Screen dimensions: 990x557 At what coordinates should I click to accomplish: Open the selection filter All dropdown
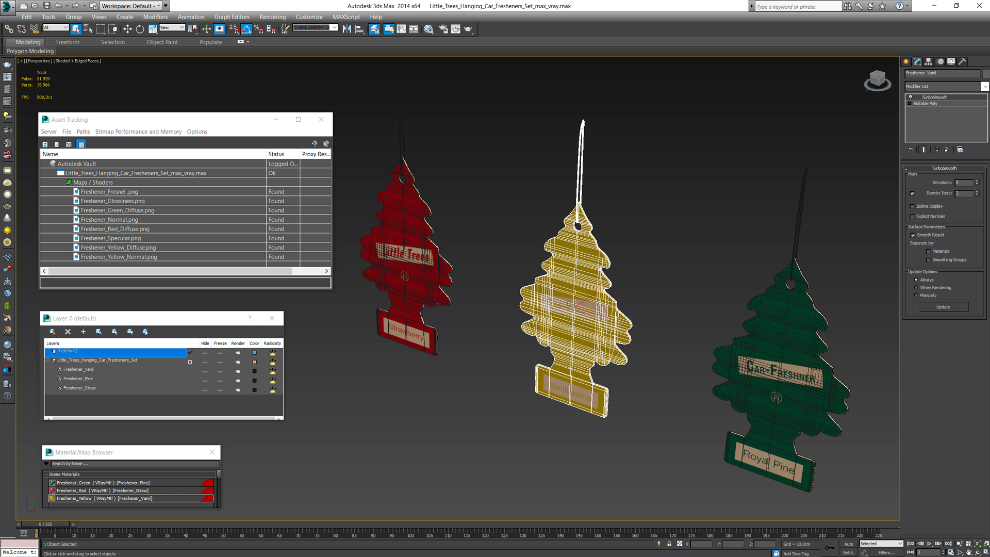coord(56,28)
